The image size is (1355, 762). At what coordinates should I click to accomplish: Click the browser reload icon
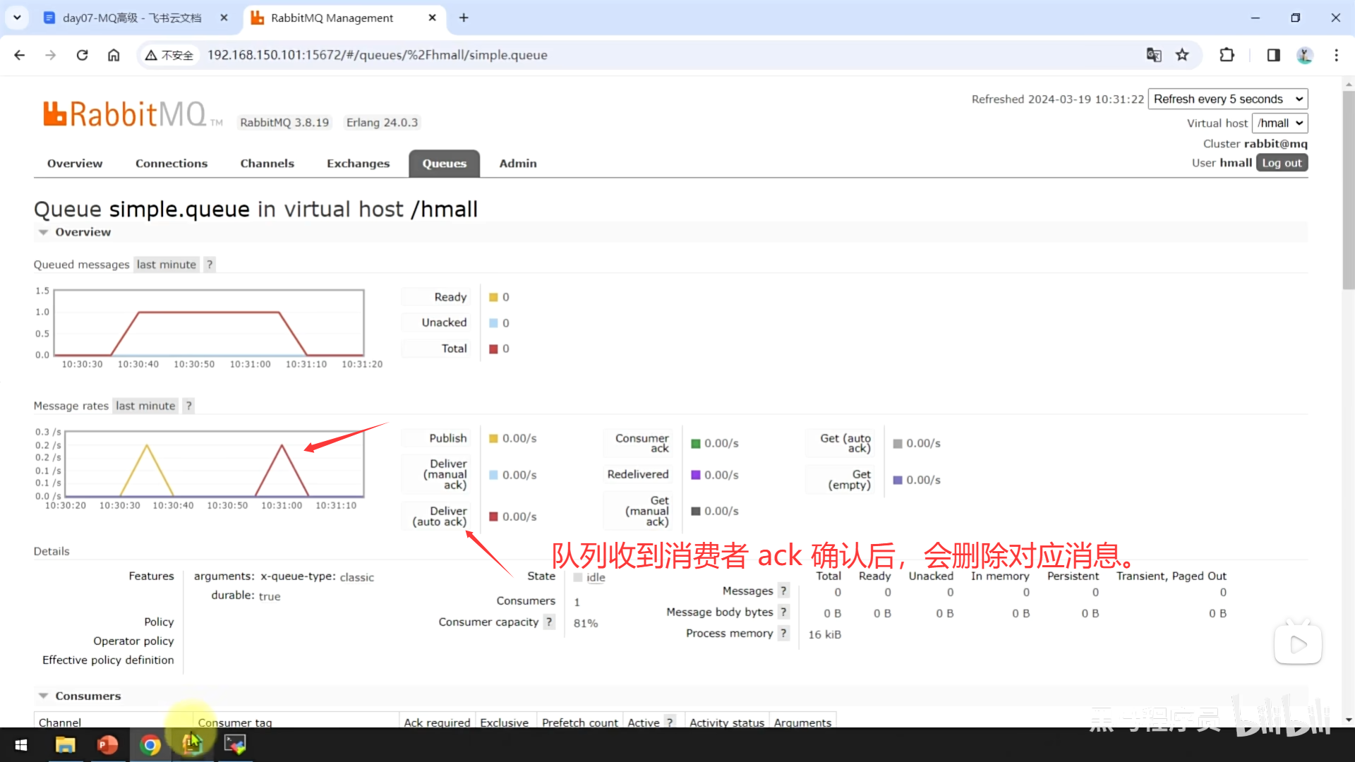pos(83,55)
